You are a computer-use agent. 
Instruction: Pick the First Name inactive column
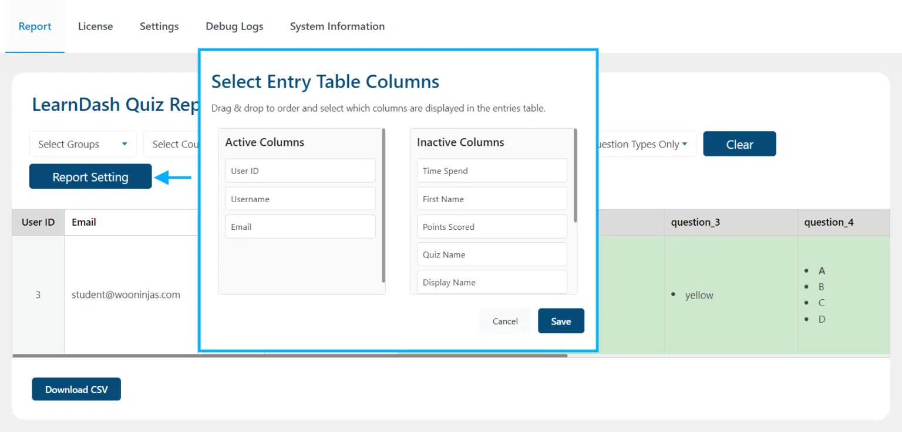492,199
